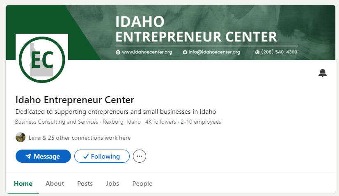Click the globe icon beside website address
Image resolution: width=339 pixels, height=196 pixels.
pyautogui.click(x=118, y=52)
